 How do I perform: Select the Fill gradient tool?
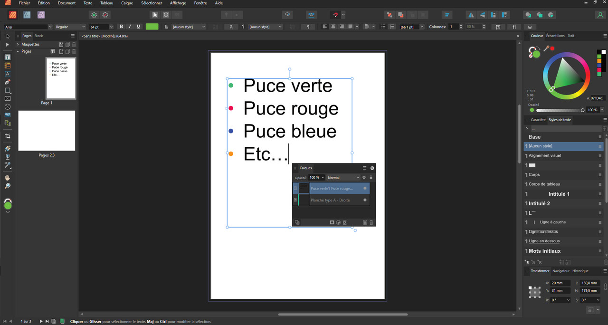tap(8, 149)
